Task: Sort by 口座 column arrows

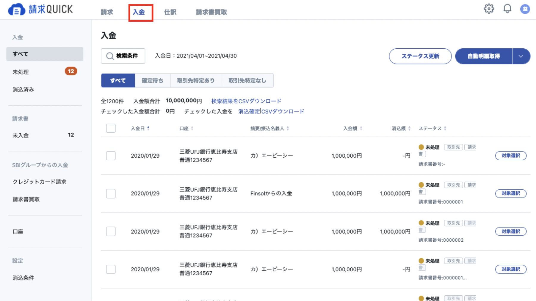Action: point(192,128)
